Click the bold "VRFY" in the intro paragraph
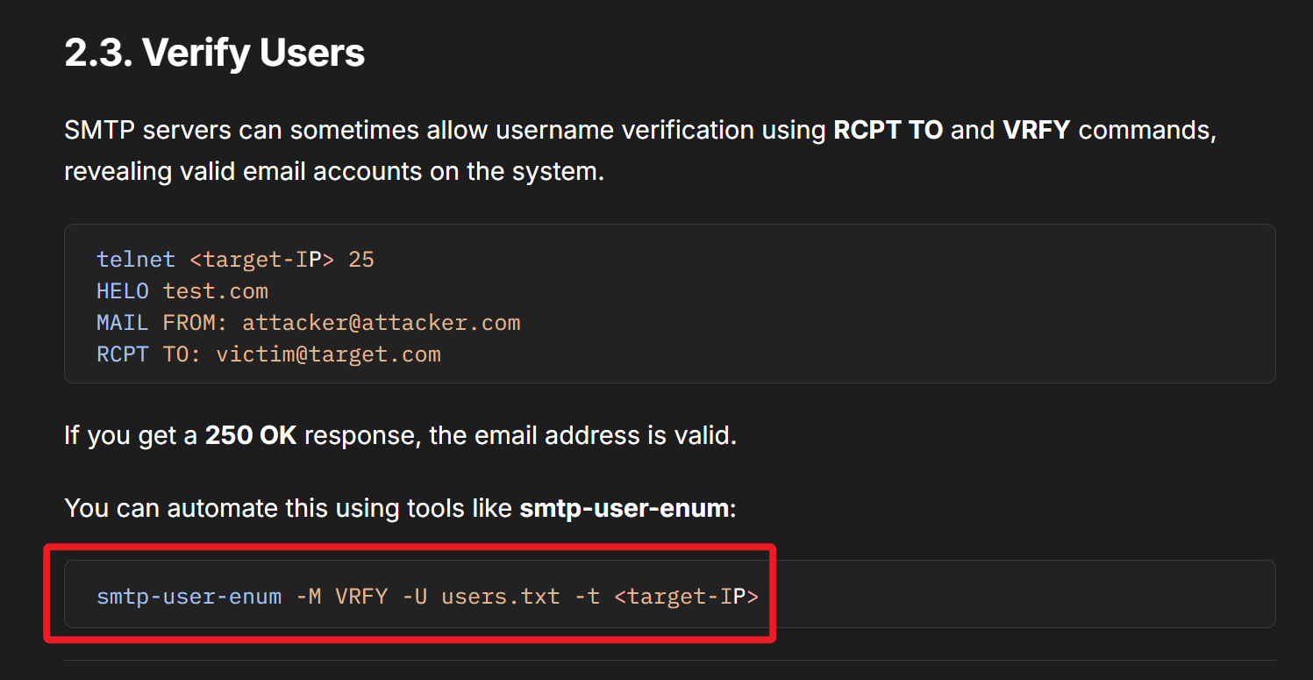This screenshot has height=680, width=1313. pos(1036,131)
